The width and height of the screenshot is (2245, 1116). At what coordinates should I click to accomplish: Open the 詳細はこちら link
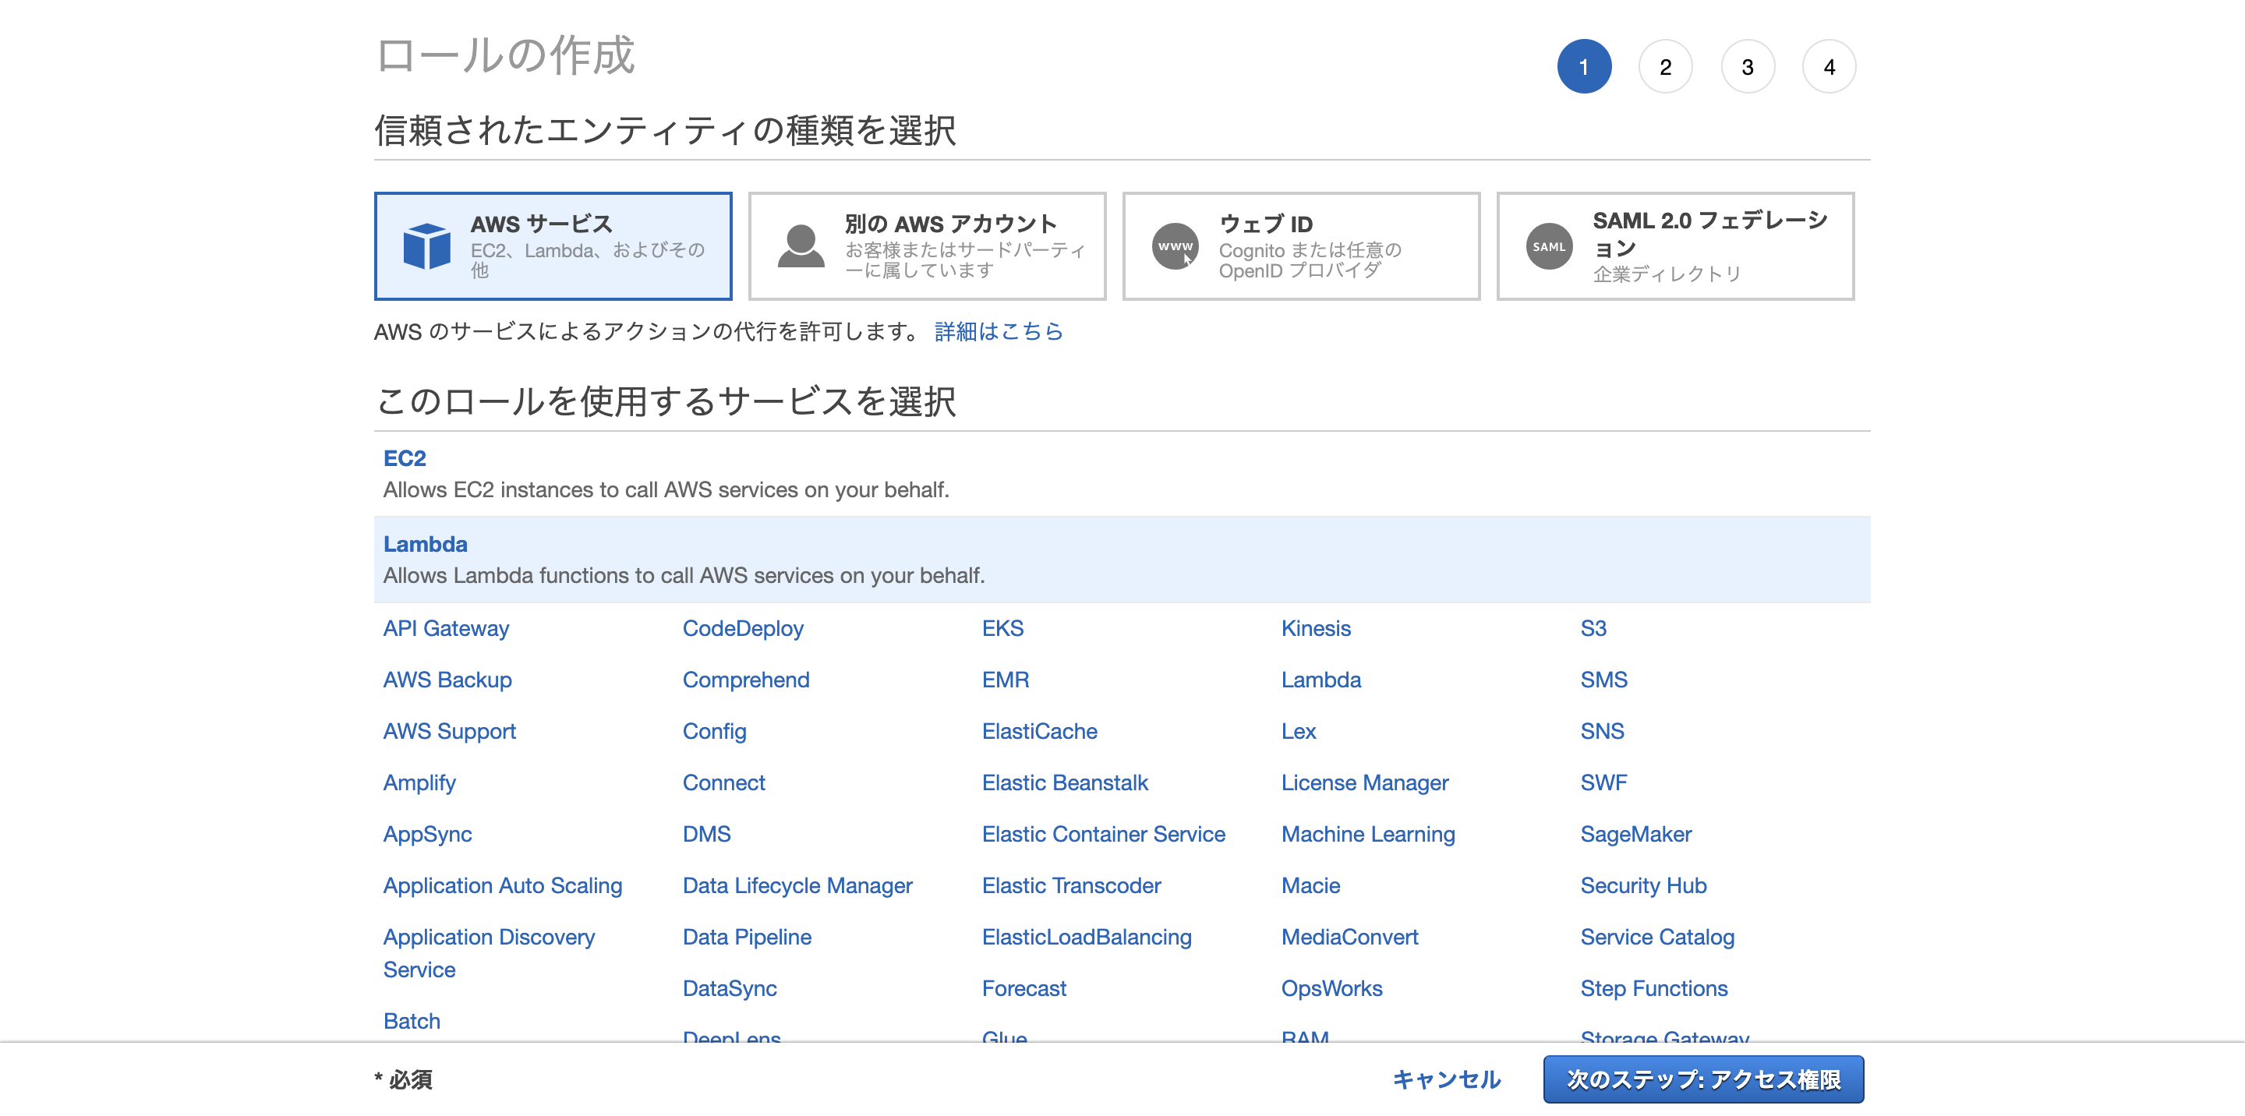(x=999, y=332)
